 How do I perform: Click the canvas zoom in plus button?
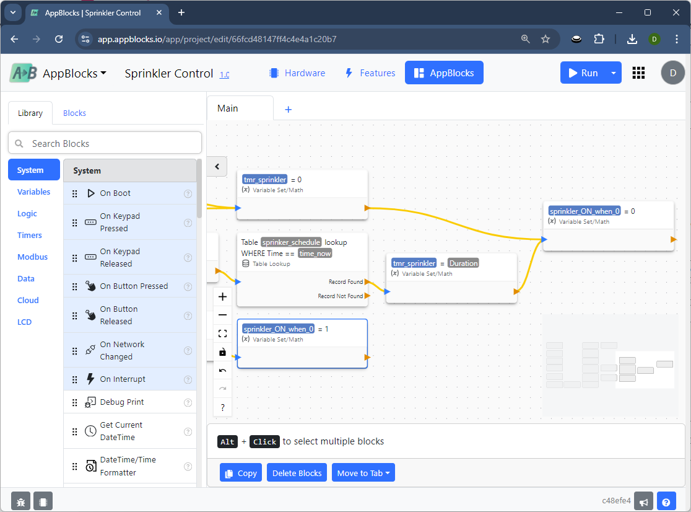click(x=223, y=296)
